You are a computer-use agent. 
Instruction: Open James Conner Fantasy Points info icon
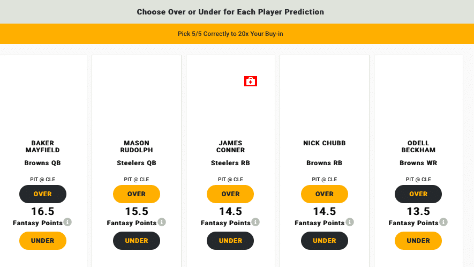point(255,222)
